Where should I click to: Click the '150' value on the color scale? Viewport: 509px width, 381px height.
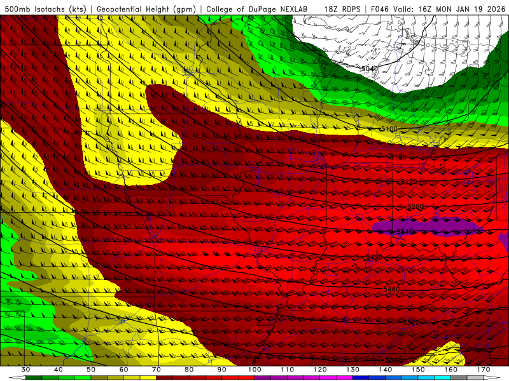point(418,370)
